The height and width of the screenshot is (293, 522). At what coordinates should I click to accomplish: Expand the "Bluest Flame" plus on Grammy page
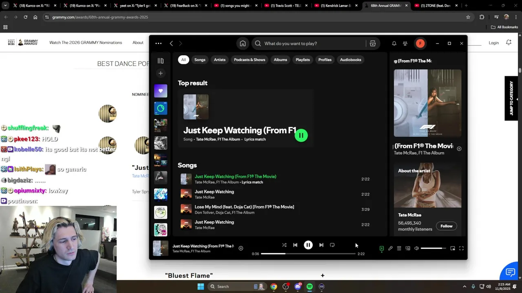(x=323, y=276)
